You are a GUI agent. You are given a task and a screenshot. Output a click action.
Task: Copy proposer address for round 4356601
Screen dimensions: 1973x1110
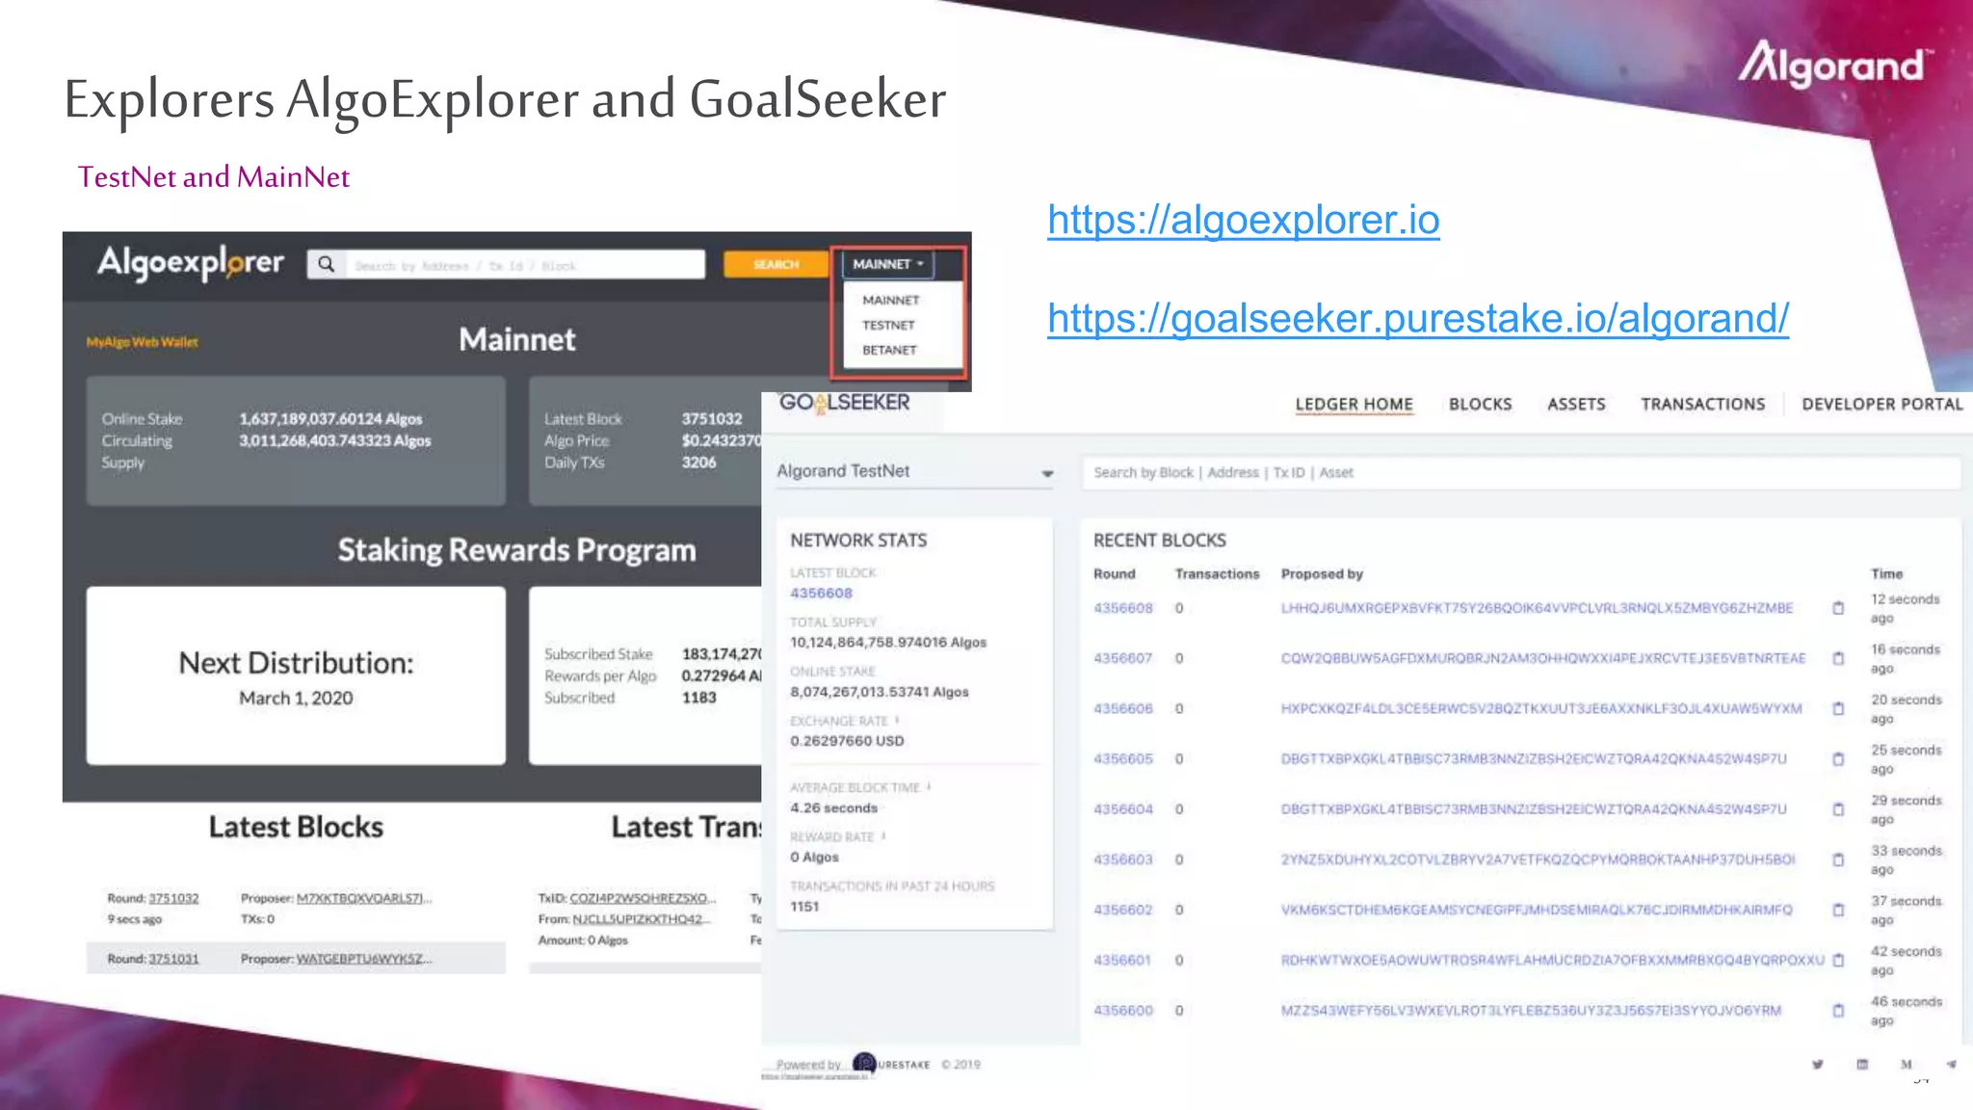[1838, 960]
